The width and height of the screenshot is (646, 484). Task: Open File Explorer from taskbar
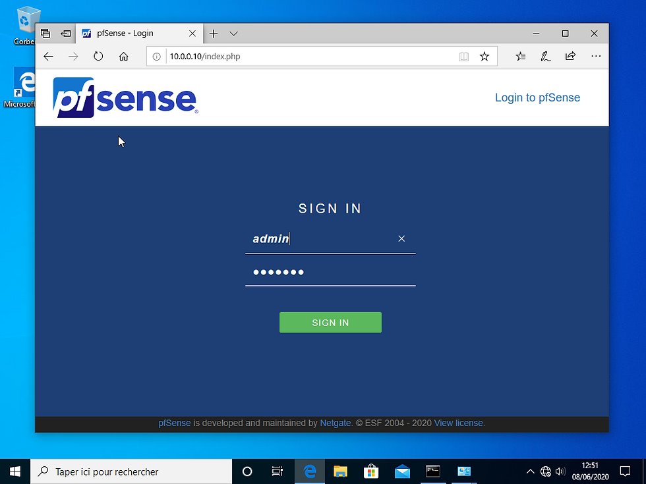(x=340, y=471)
